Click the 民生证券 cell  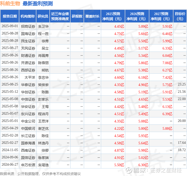pos(28,41)
